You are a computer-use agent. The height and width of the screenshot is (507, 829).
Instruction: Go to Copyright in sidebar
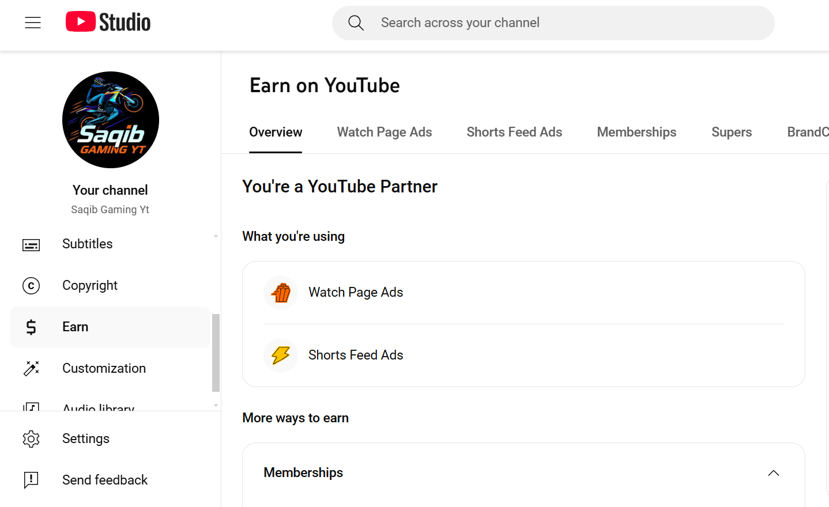click(x=110, y=286)
